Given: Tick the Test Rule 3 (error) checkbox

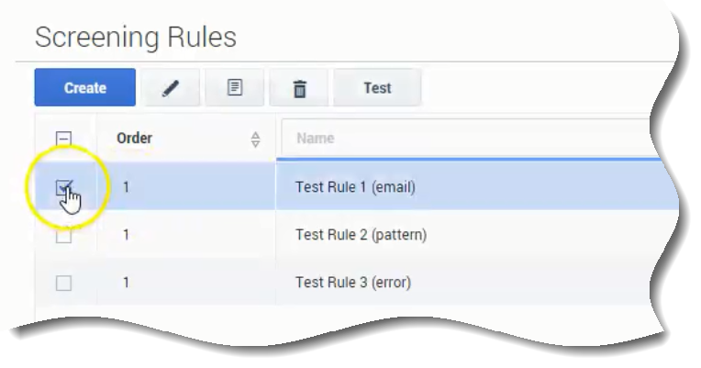Looking at the screenshot, I should coord(64,283).
